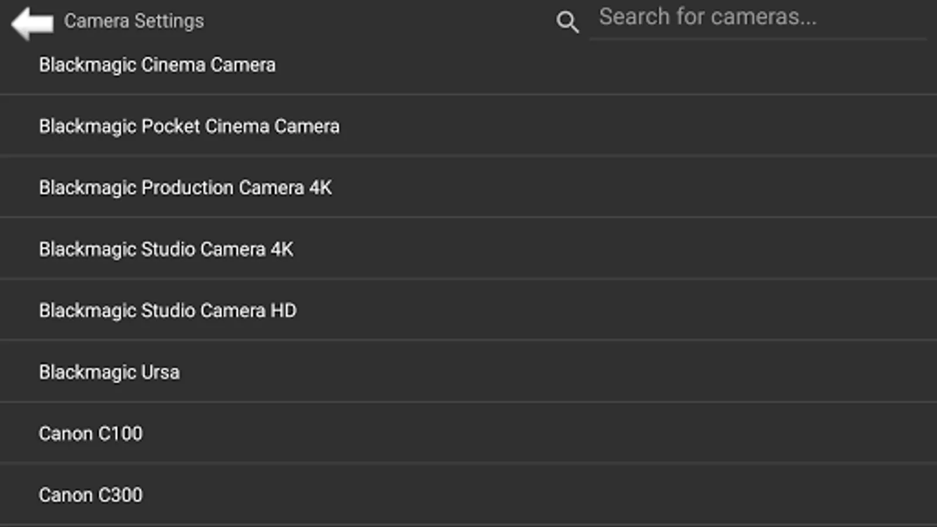Screen dimensions: 937x527
Task: Pick Blackmagic Studio Camera 4K
Action: pos(166,249)
